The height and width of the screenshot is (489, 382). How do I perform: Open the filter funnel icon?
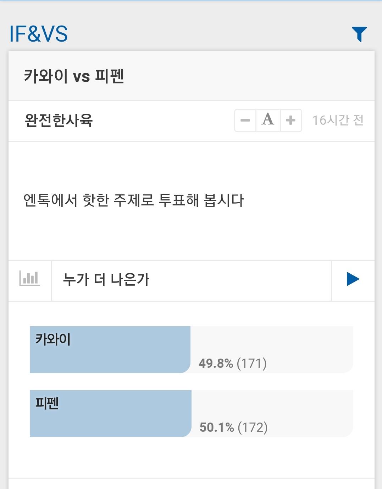pos(359,34)
